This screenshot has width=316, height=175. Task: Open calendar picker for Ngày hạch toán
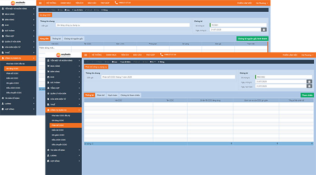(309, 86)
